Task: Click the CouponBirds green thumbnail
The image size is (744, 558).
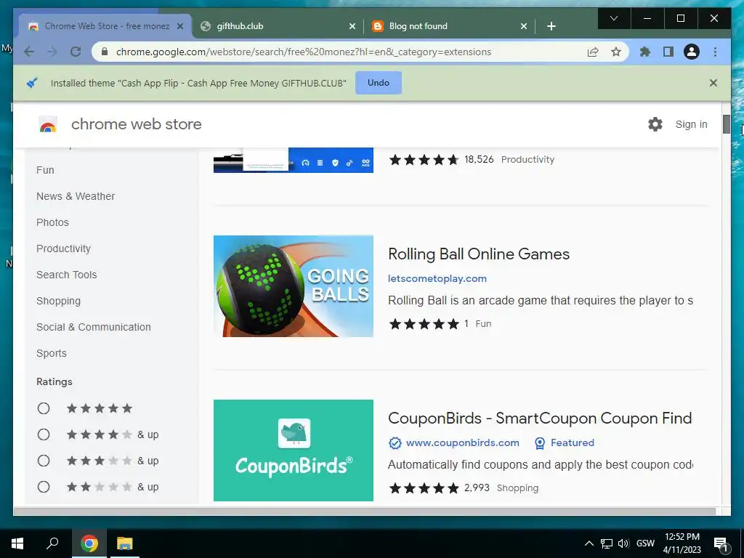Action: tap(294, 450)
